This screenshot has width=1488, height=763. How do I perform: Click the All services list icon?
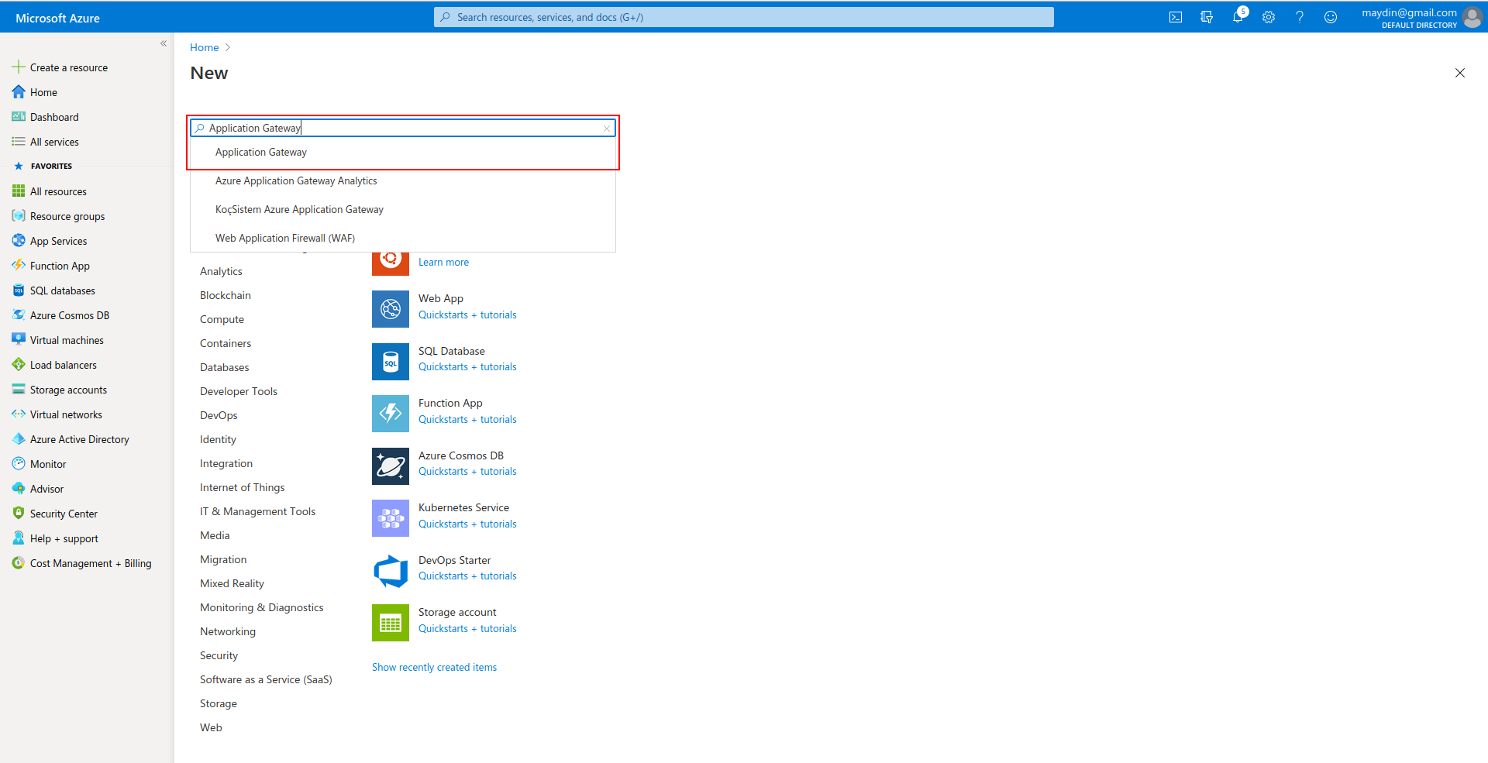19,142
